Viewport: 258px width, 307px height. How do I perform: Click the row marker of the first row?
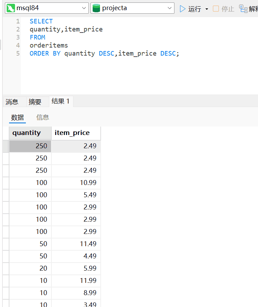coord(5,146)
